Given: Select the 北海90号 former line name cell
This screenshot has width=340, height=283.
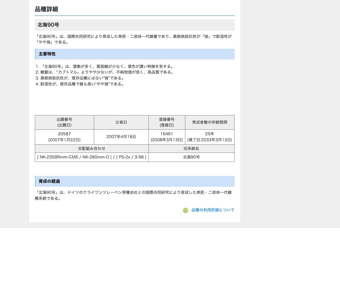Looking at the screenshot, I should pos(191,157).
